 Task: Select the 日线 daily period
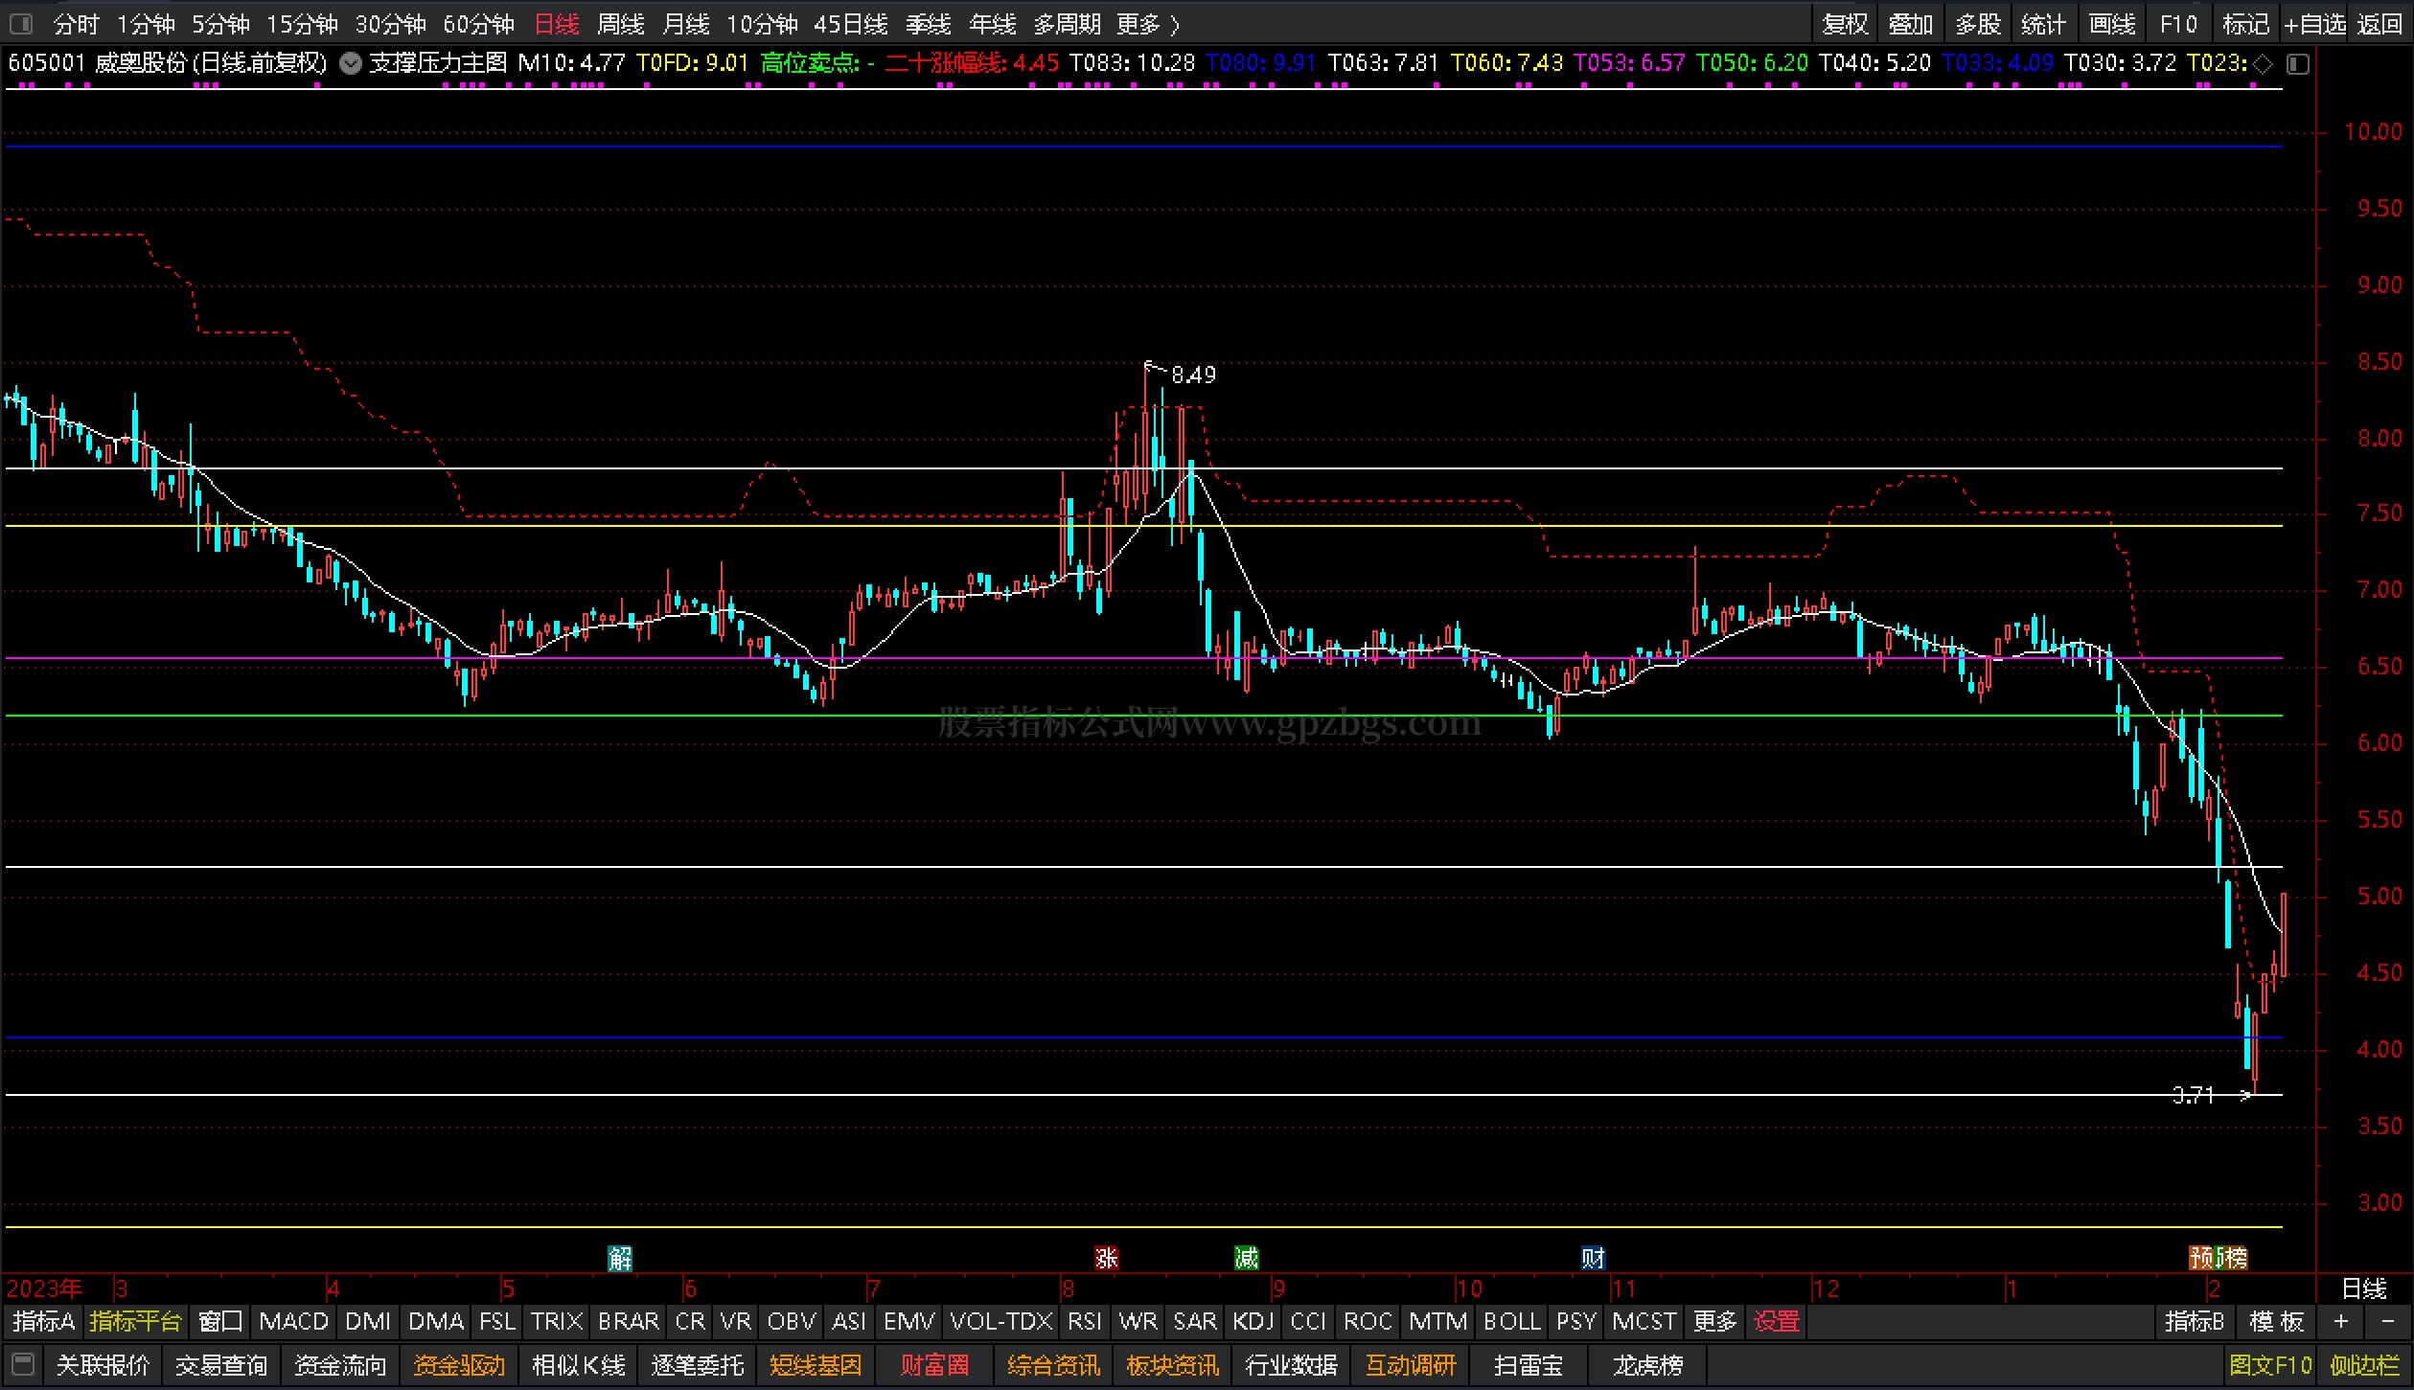pos(556,24)
